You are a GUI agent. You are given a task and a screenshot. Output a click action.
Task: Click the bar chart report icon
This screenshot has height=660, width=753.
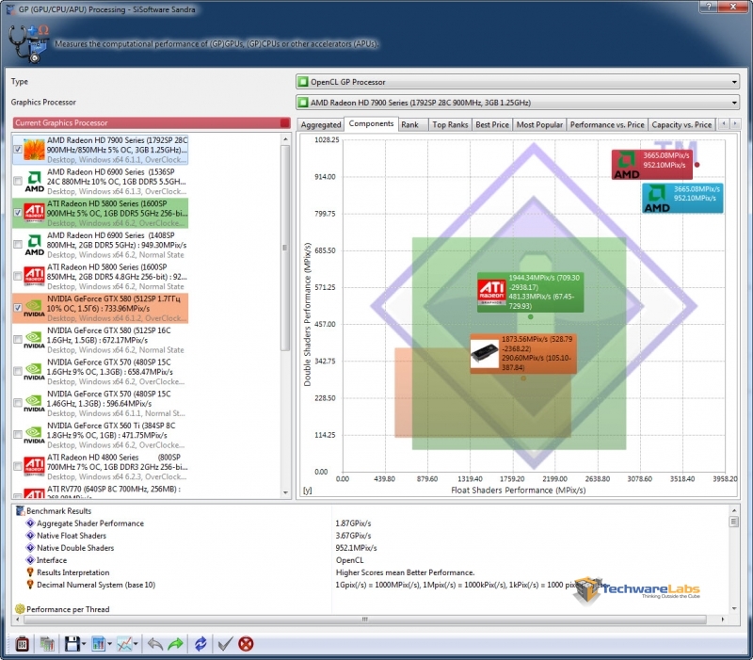[x=98, y=644]
